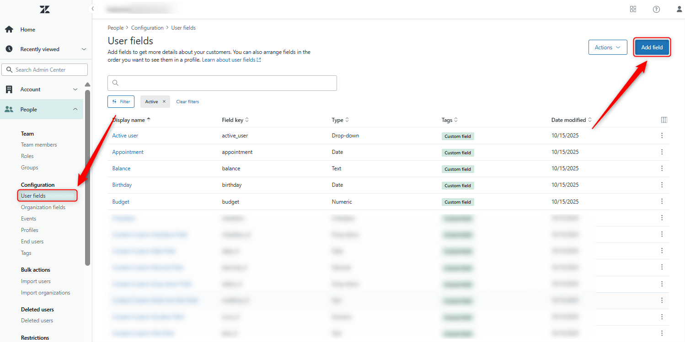Open the Actions dropdown
This screenshot has height=342, width=685.
pyautogui.click(x=608, y=47)
